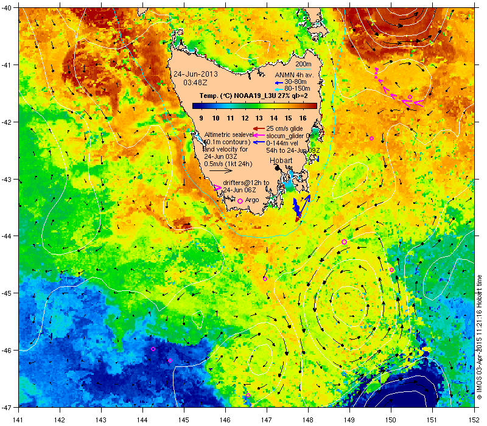Click the black Hobart city marker dot
The height and width of the screenshot is (426, 487).
click(278, 168)
